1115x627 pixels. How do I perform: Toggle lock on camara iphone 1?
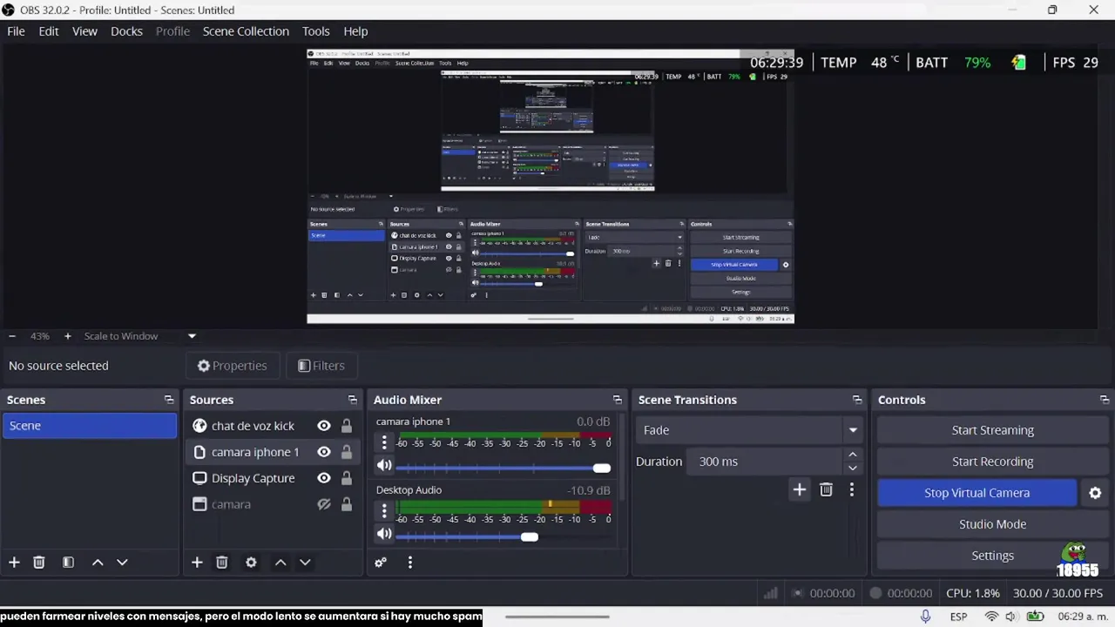tap(347, 452)
